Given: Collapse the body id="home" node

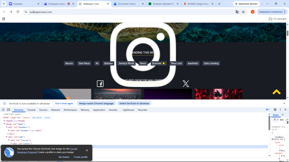Looking at the screenshot, I should pyautogui.click(x=4, y=124).
